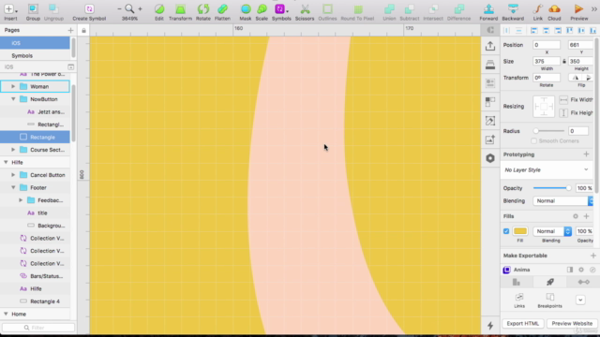Click the layer Filter search field
Screen dimensions: 600x337
point(38,328)
